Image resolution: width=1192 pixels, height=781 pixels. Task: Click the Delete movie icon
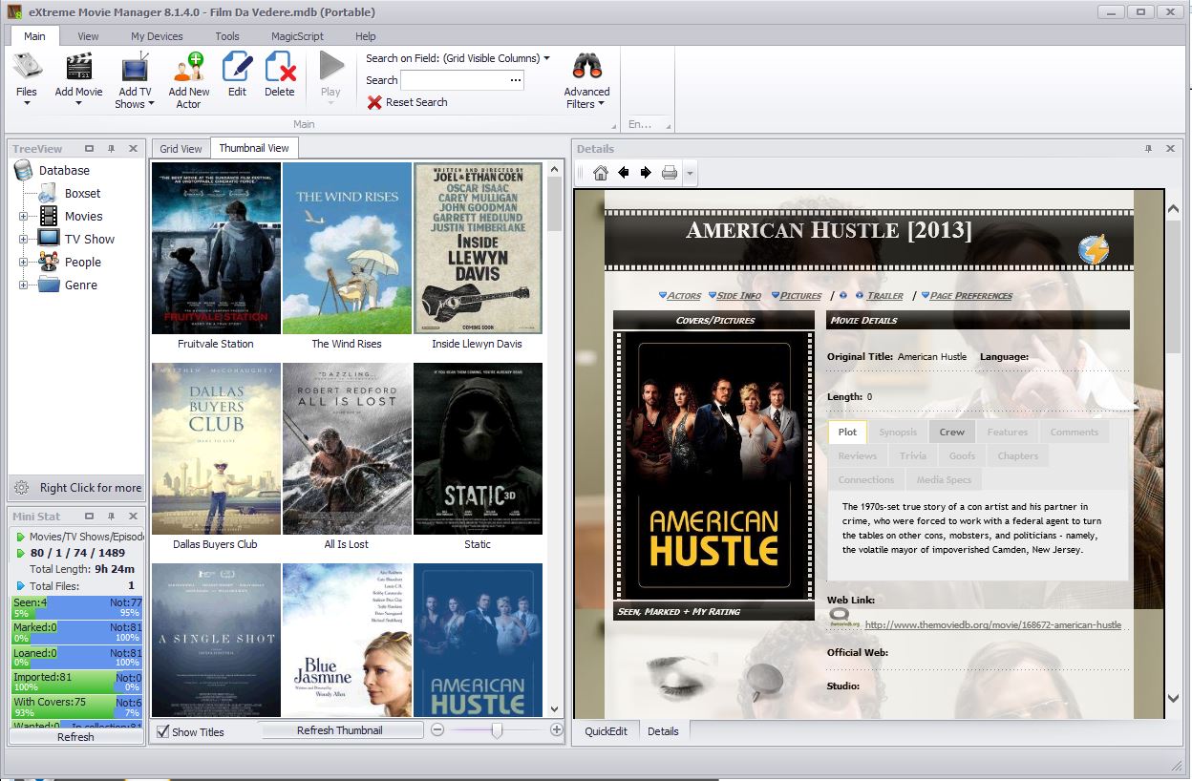point(280,69)
